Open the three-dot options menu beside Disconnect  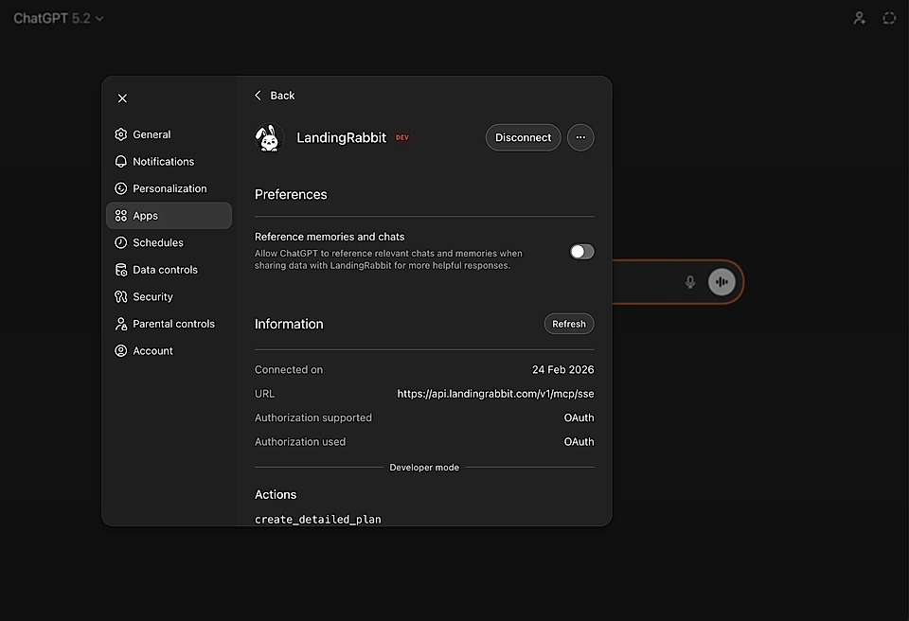pos(580,137)
